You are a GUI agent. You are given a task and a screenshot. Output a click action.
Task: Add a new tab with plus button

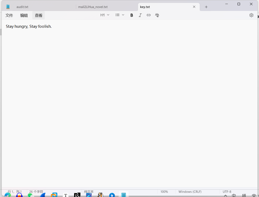click(x=206, y=7)
